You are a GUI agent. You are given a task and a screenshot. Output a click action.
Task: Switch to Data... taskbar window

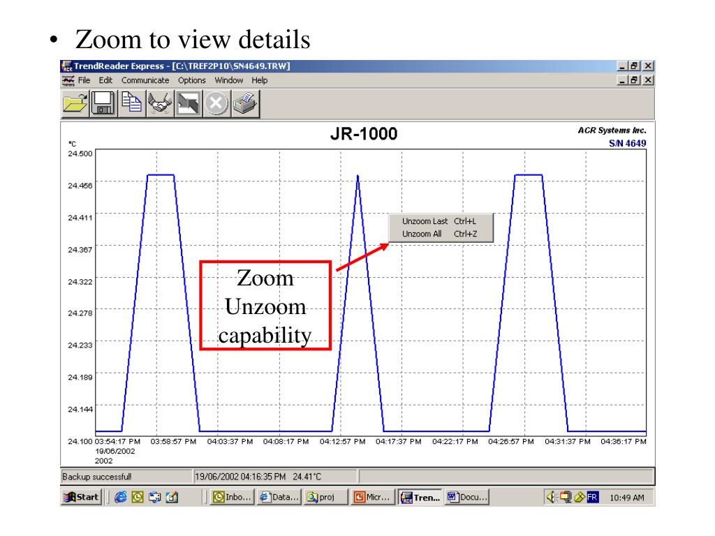tap(279, 497)
